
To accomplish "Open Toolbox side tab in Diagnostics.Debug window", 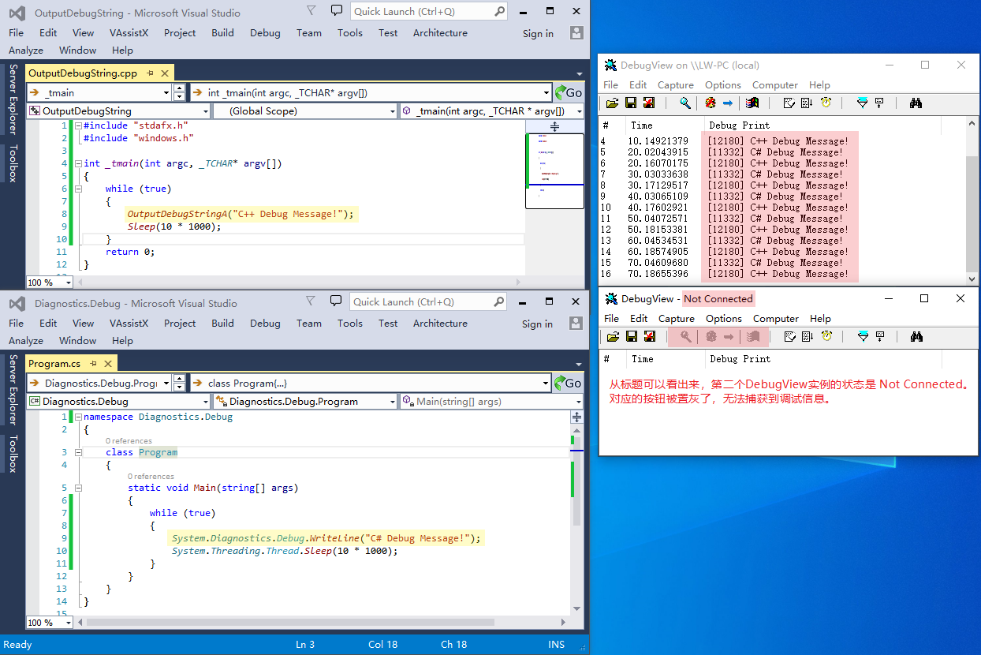I will tap(13, 453).
